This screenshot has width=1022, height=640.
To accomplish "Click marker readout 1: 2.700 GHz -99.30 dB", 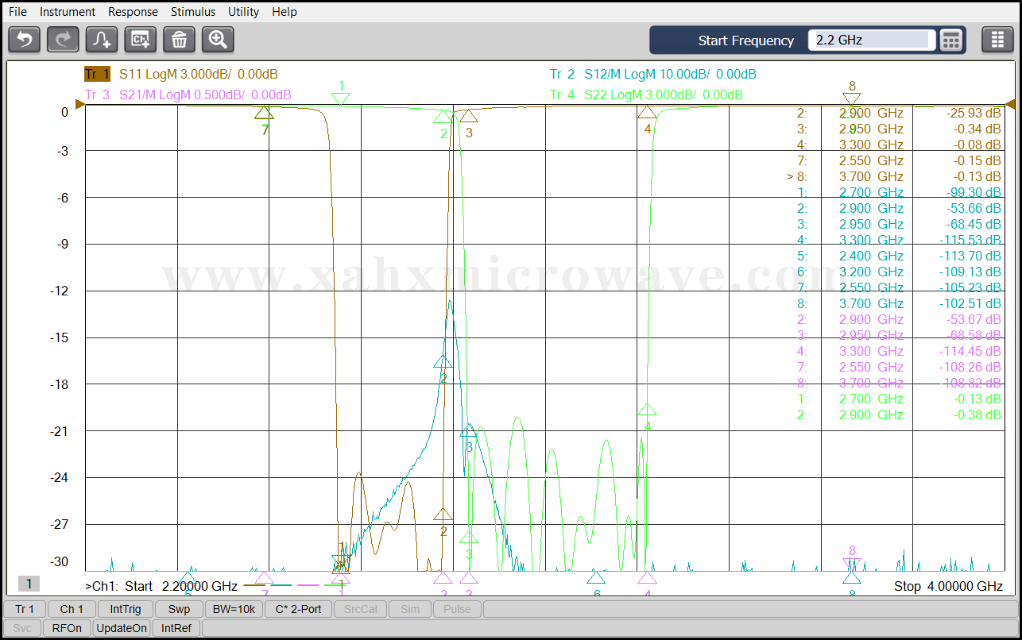I will (x=899, y=192).
